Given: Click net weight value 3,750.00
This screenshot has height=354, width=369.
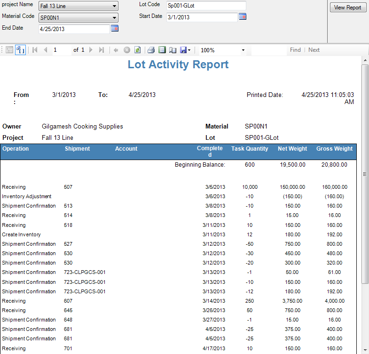Looking at the screenshot, I should coord(292,301).
